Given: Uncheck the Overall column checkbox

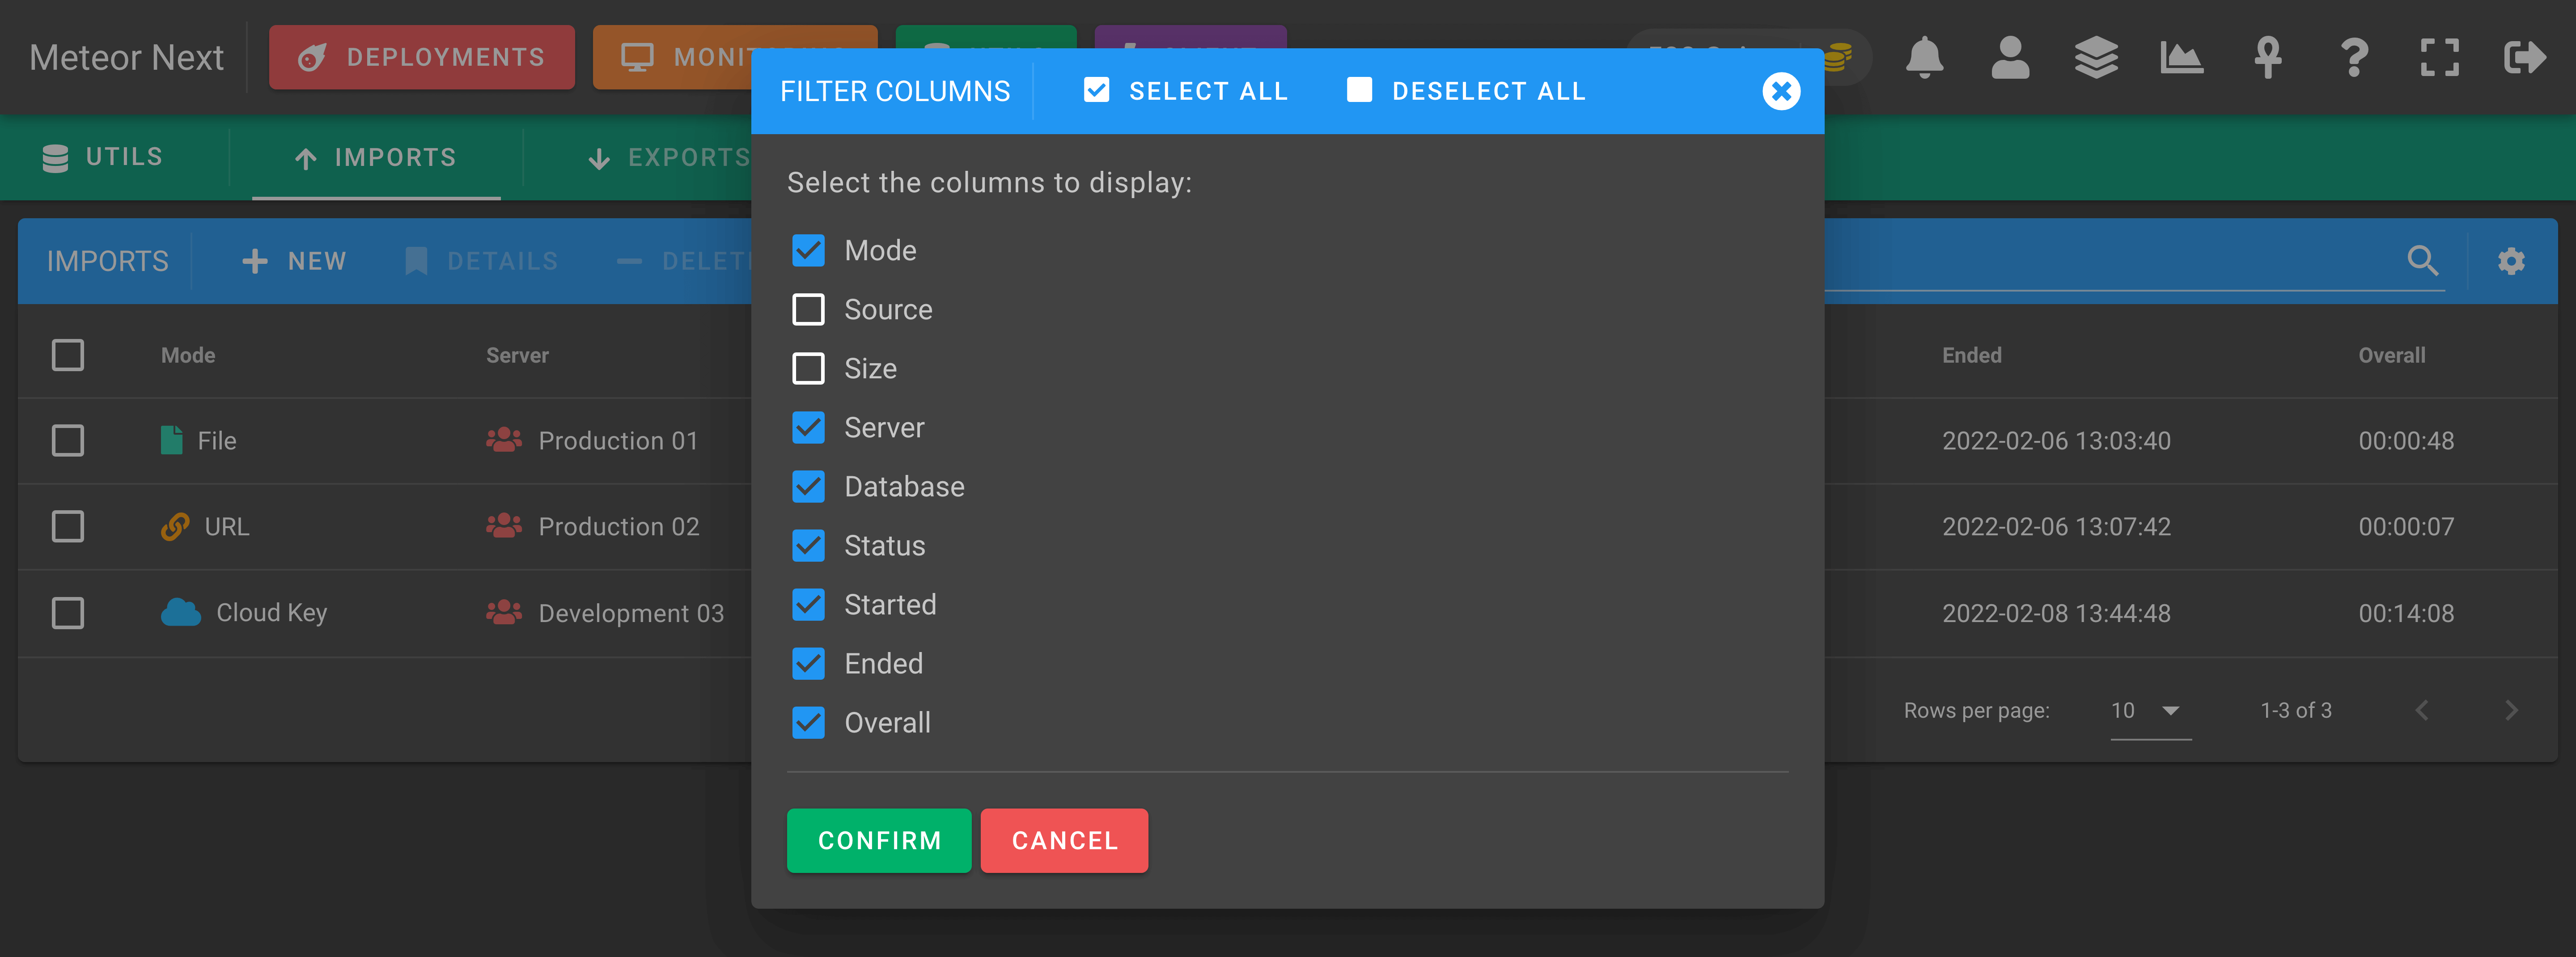Looking at the screenshot, I should (x=808, y=722).
